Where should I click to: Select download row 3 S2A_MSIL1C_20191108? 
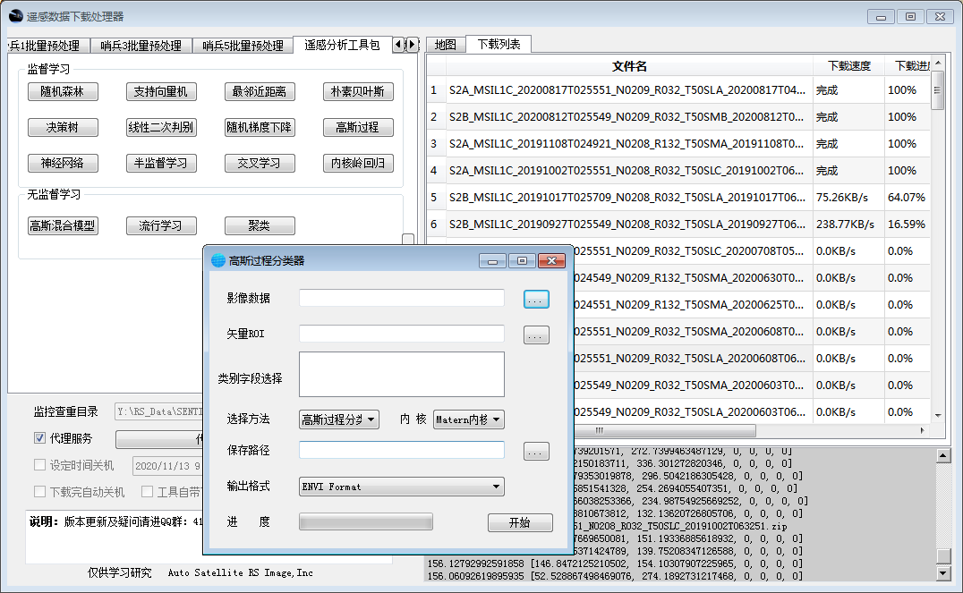pyautogui.click(x=678, y=144)
